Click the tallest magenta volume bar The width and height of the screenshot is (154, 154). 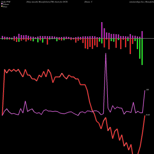point(102,30)
